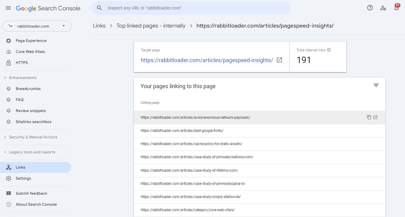Click the Links breadcrumb
Screen dimensions: 405x217
tap(99, 26)
